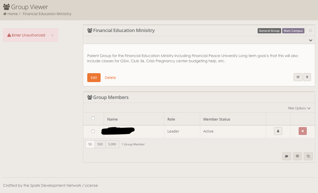The image size is (318, 193).
Task: Open the group map marker button
Action: 307,77
